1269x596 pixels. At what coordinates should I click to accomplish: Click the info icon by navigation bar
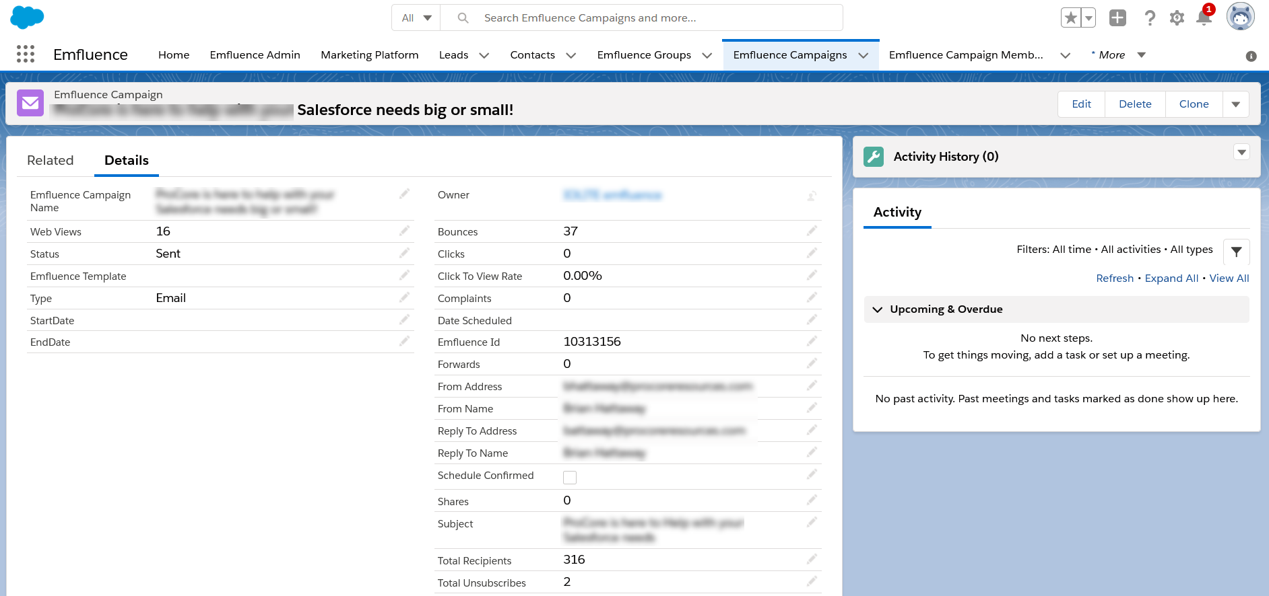[1251, 57]
